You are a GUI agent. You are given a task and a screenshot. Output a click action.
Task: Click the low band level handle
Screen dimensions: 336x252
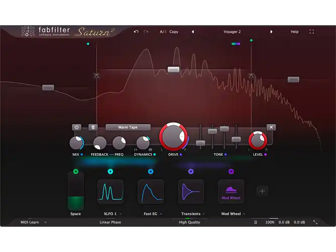[48, 88]
